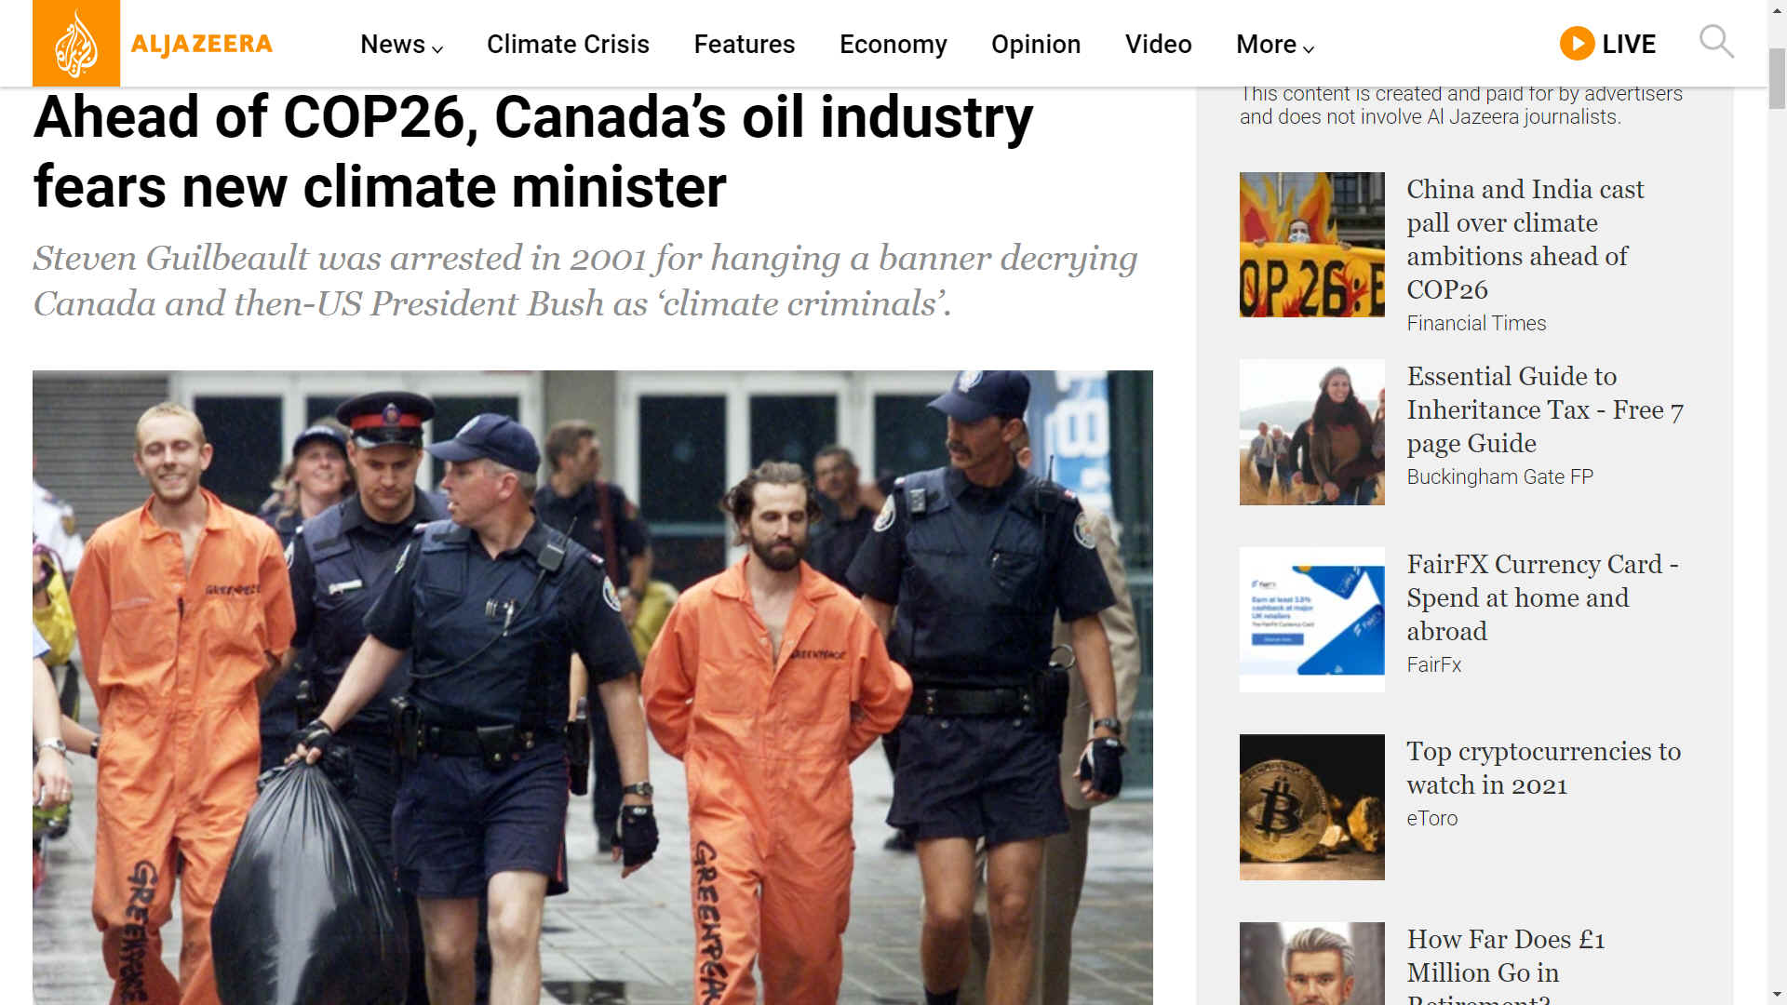This screenshot has width=1787, height=1005.
Task: Open Top cryptocurrencies to watch in 2021
Action: coord(1543,768)
